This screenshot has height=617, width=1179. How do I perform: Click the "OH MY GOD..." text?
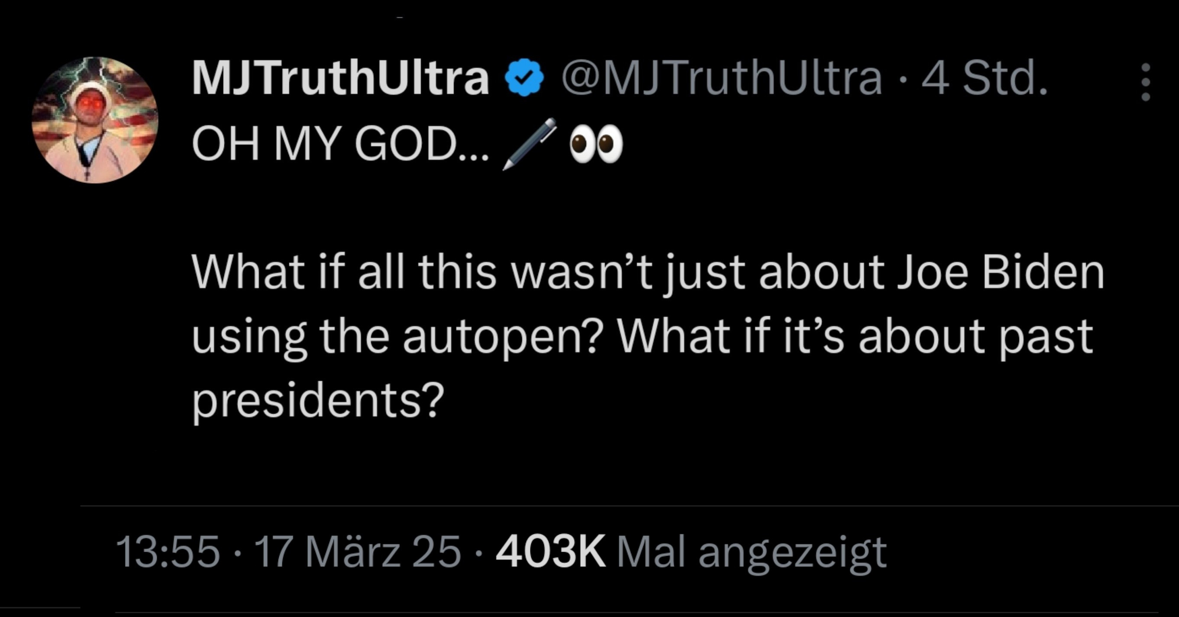point(340,144)
